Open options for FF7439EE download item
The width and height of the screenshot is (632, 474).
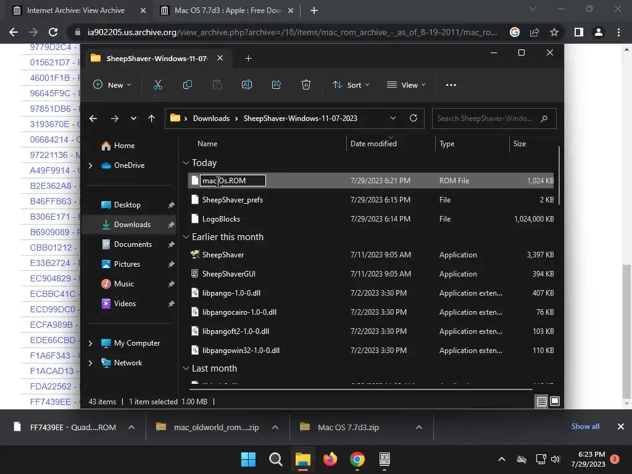tap(131, 427)
